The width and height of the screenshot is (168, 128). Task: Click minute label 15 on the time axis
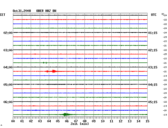pyautogui.click(x=147, y=121)
